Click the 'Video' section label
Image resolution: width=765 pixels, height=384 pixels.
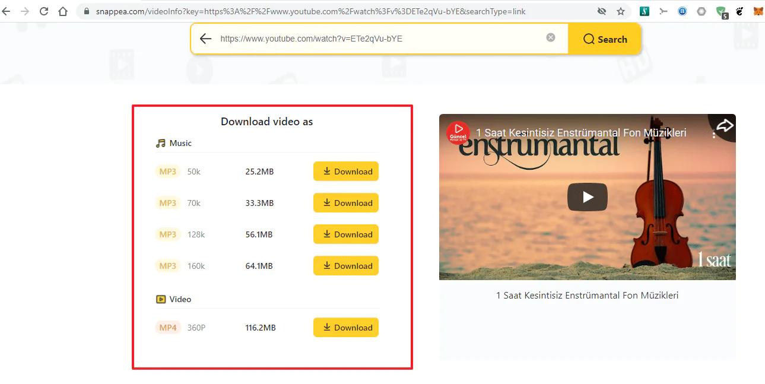tap(180, 299)
